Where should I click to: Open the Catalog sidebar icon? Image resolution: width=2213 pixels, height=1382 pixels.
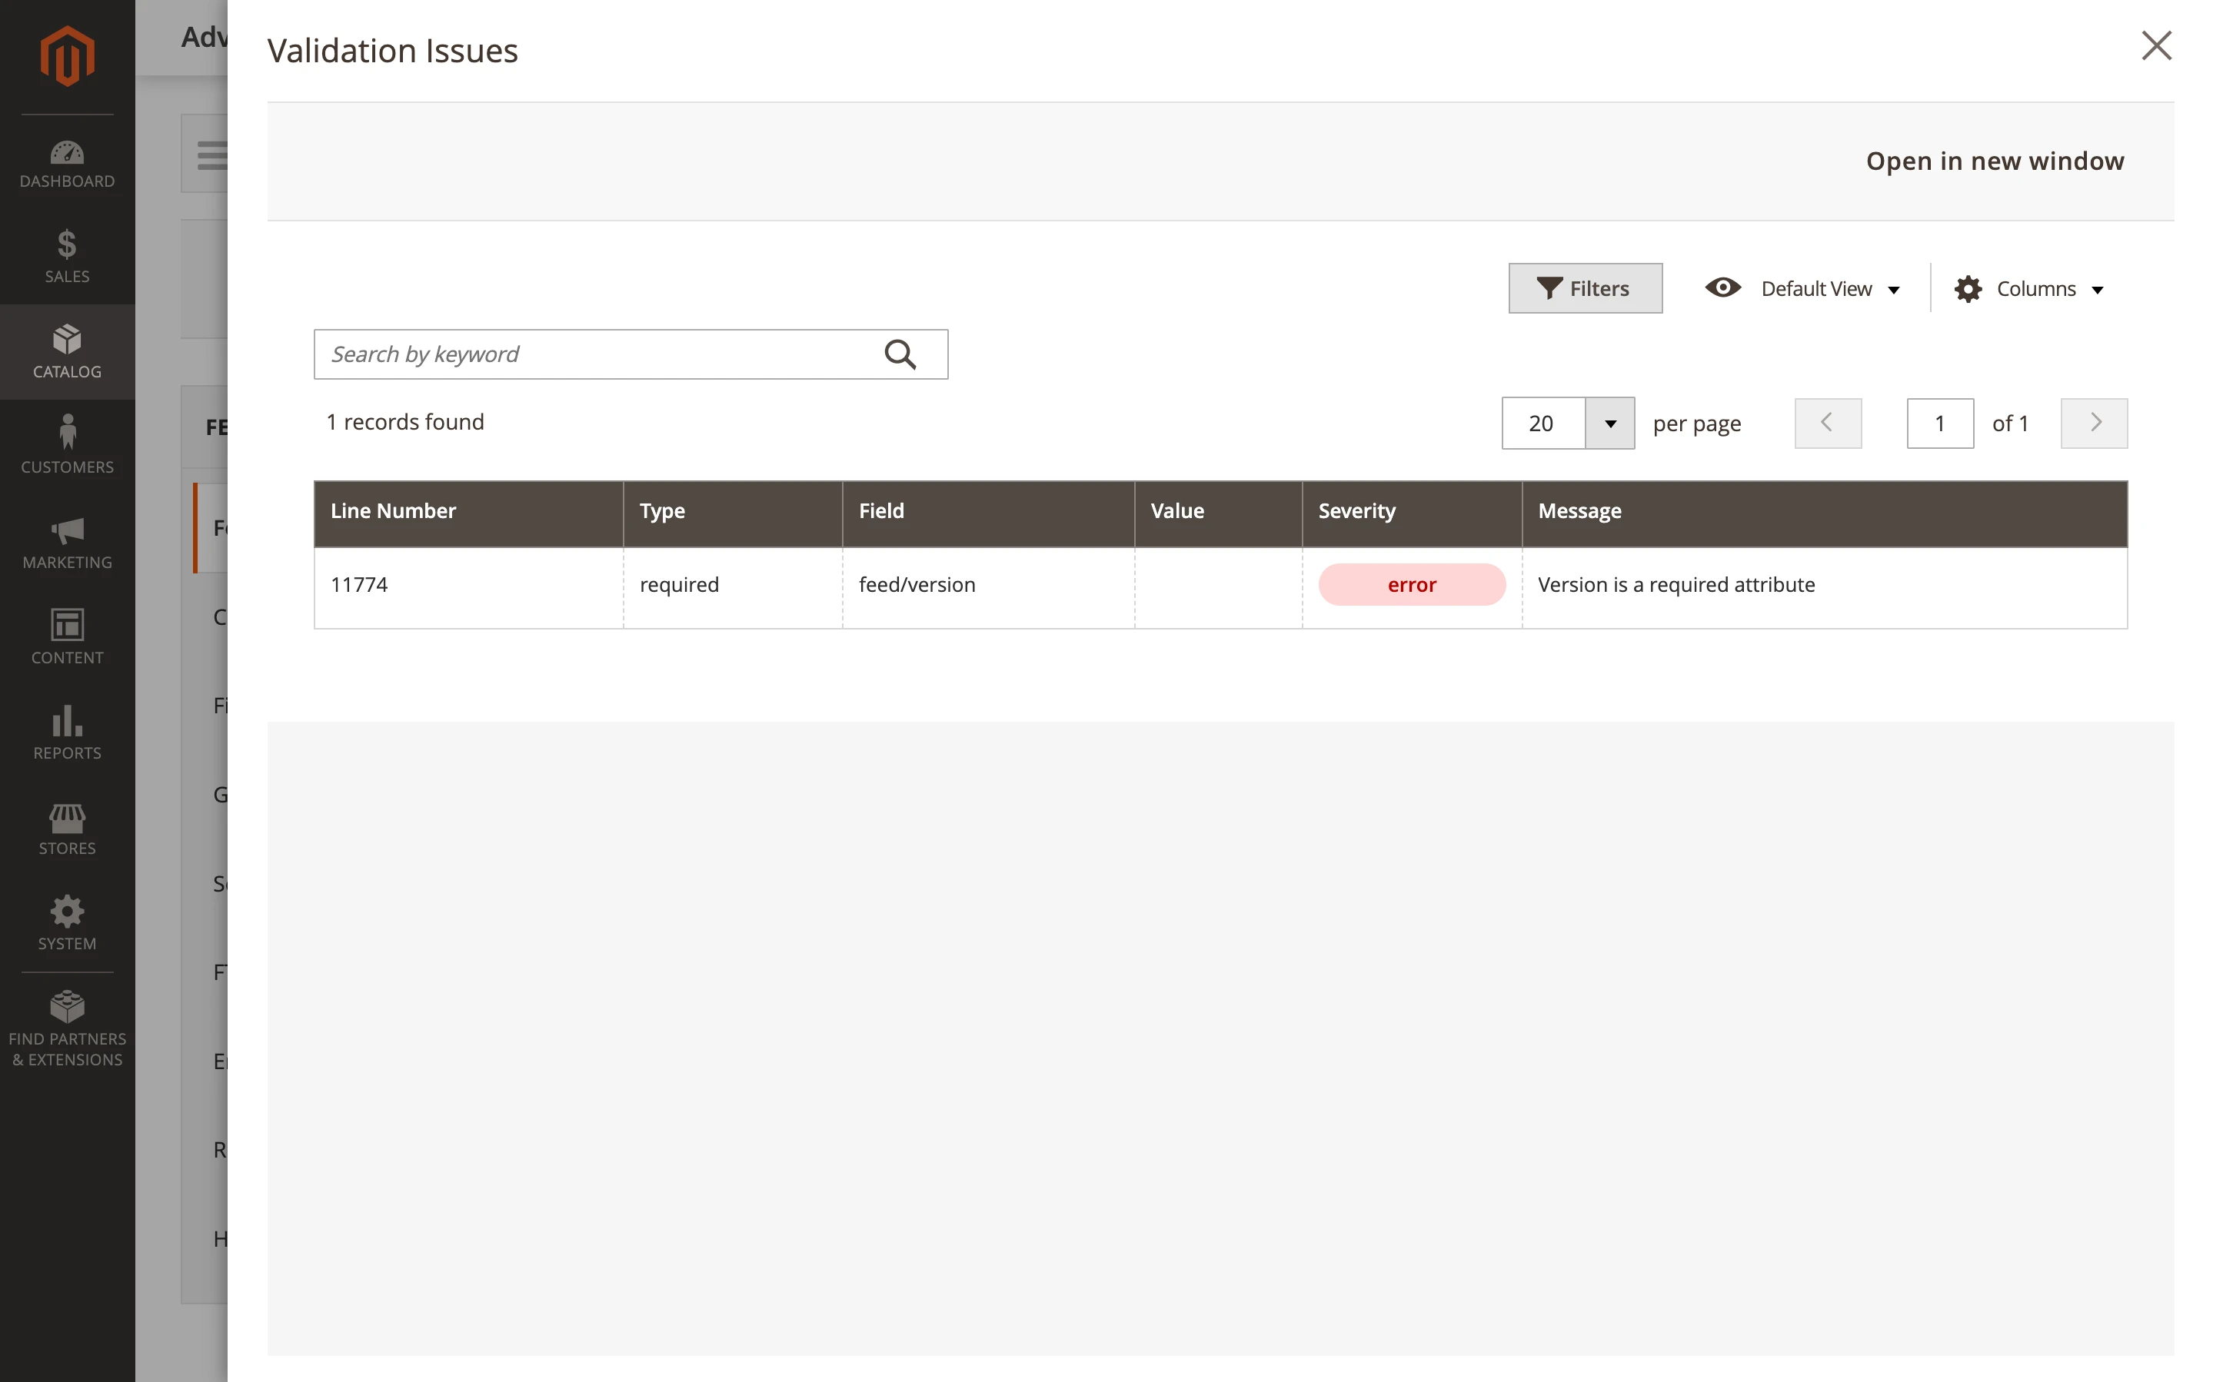pos(67,351)
